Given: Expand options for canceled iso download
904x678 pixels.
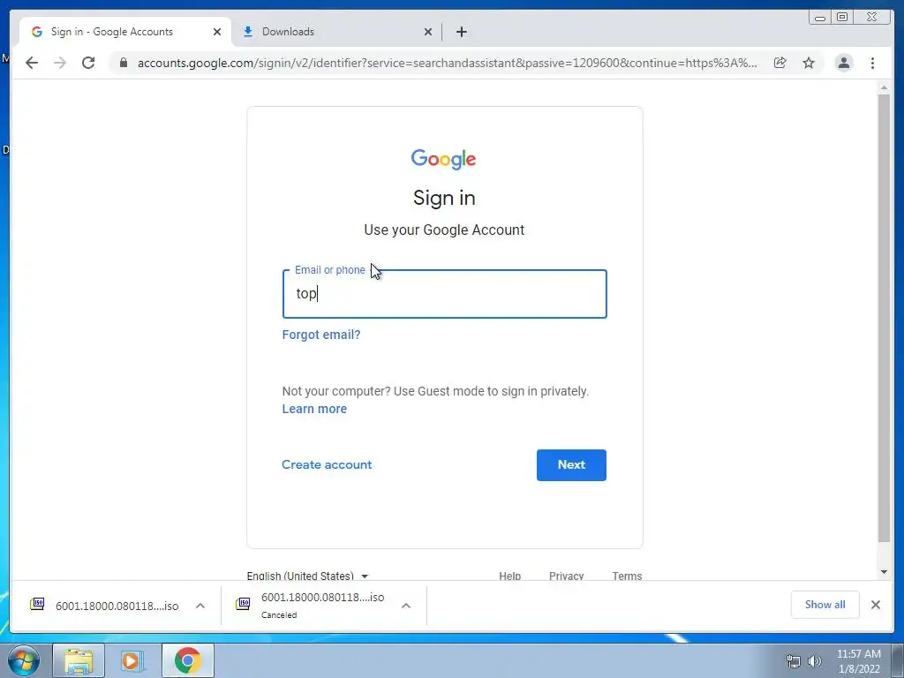Looking at the screenshot, I should point(406,606).
